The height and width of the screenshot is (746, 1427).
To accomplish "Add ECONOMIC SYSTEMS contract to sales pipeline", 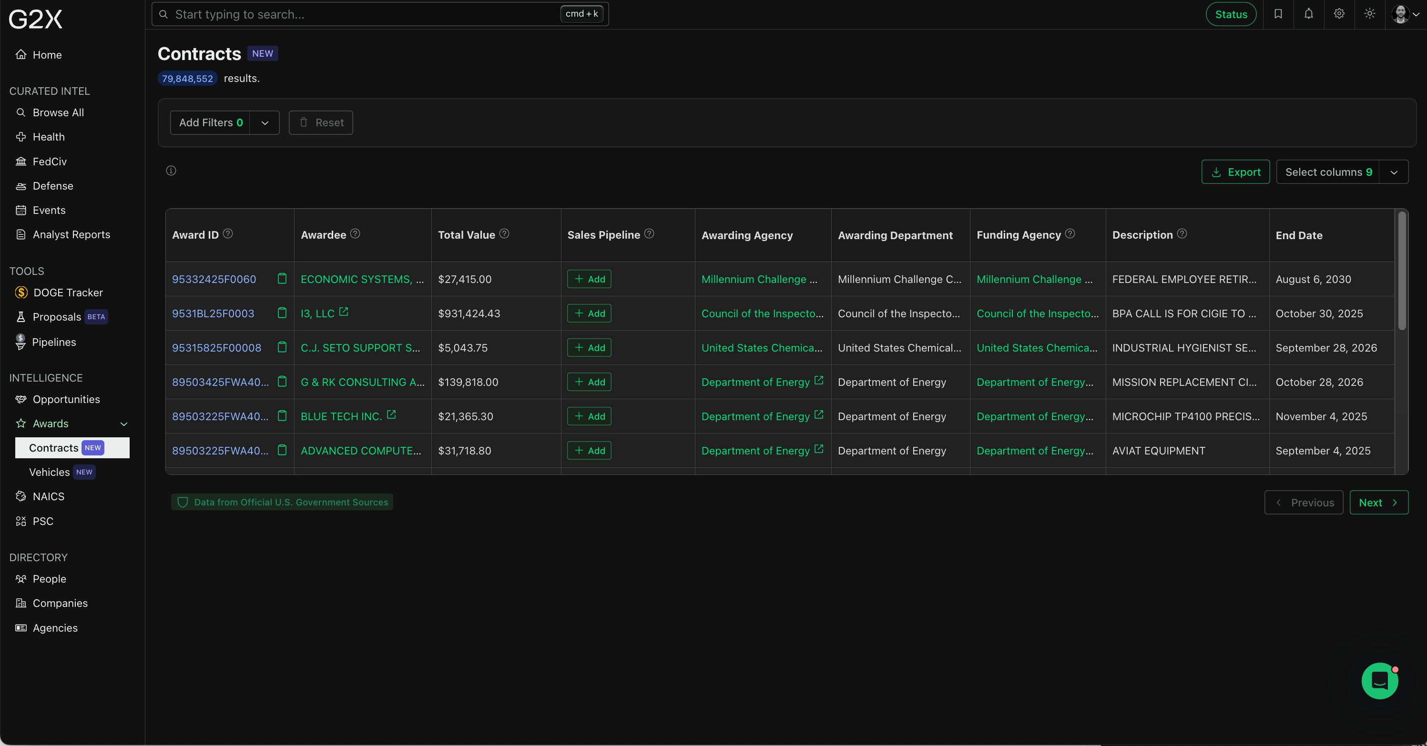I will pyautogui.click(x=589, y=279).
